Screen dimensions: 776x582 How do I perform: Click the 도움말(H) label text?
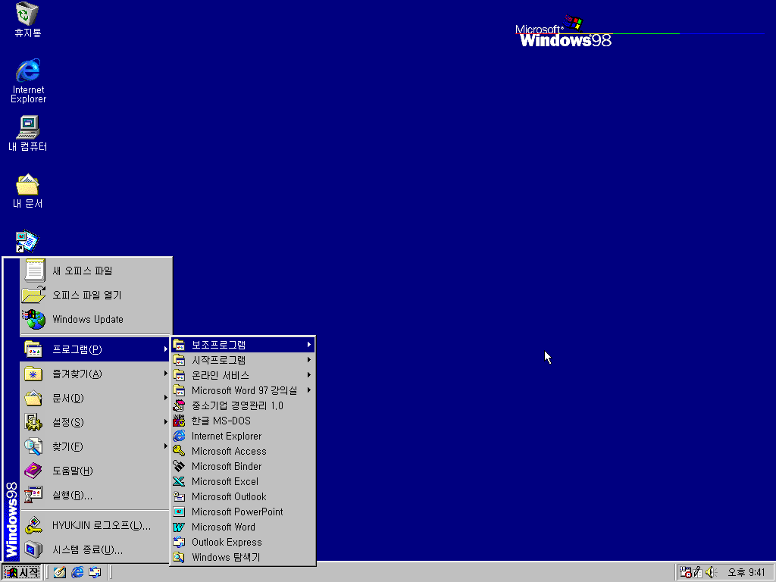pyautogui.click(x=73, y=471)
